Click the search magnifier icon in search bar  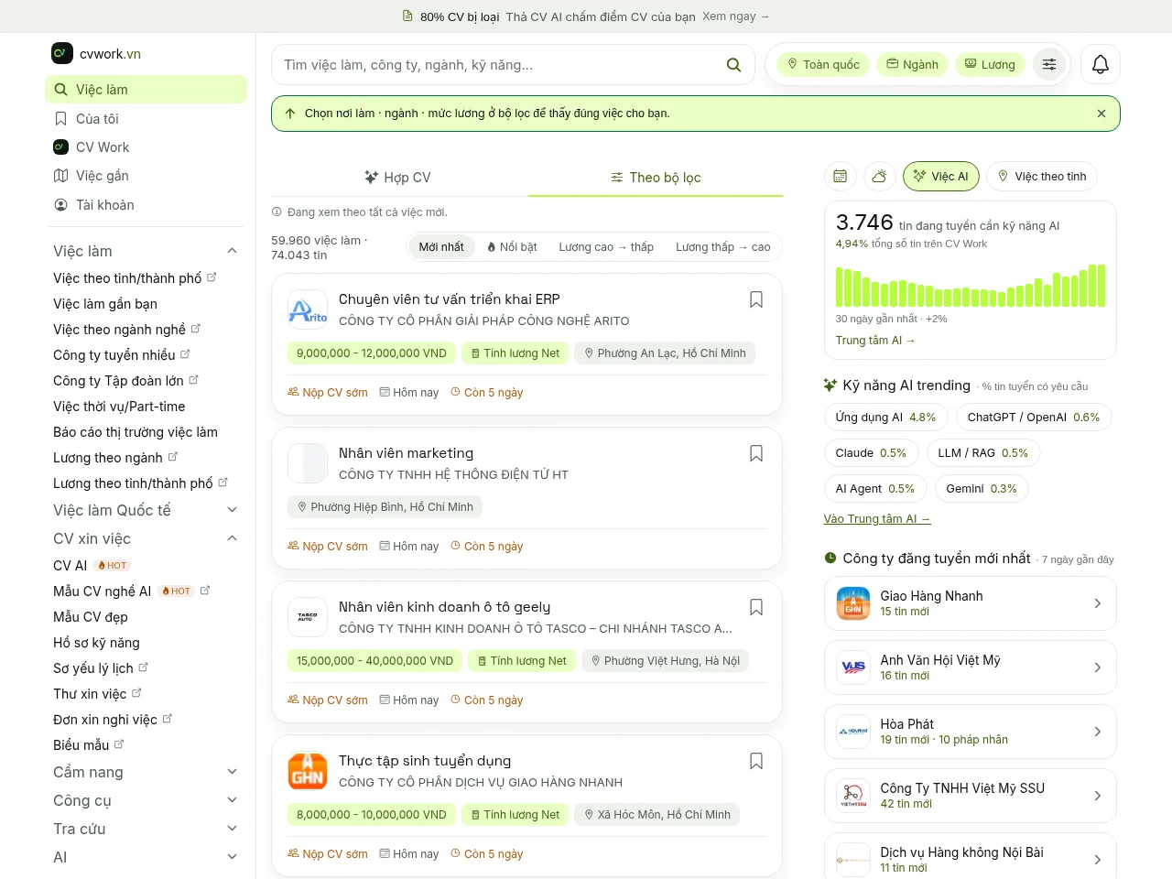[x=733, y=65]
